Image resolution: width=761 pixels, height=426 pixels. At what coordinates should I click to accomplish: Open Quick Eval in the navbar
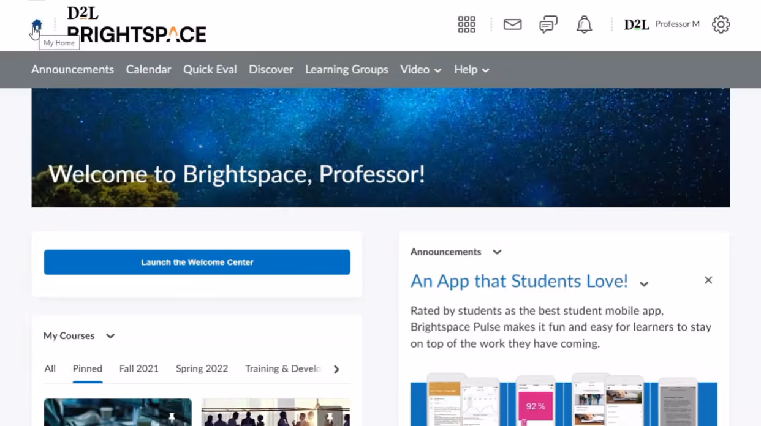[x=210, y=70]
